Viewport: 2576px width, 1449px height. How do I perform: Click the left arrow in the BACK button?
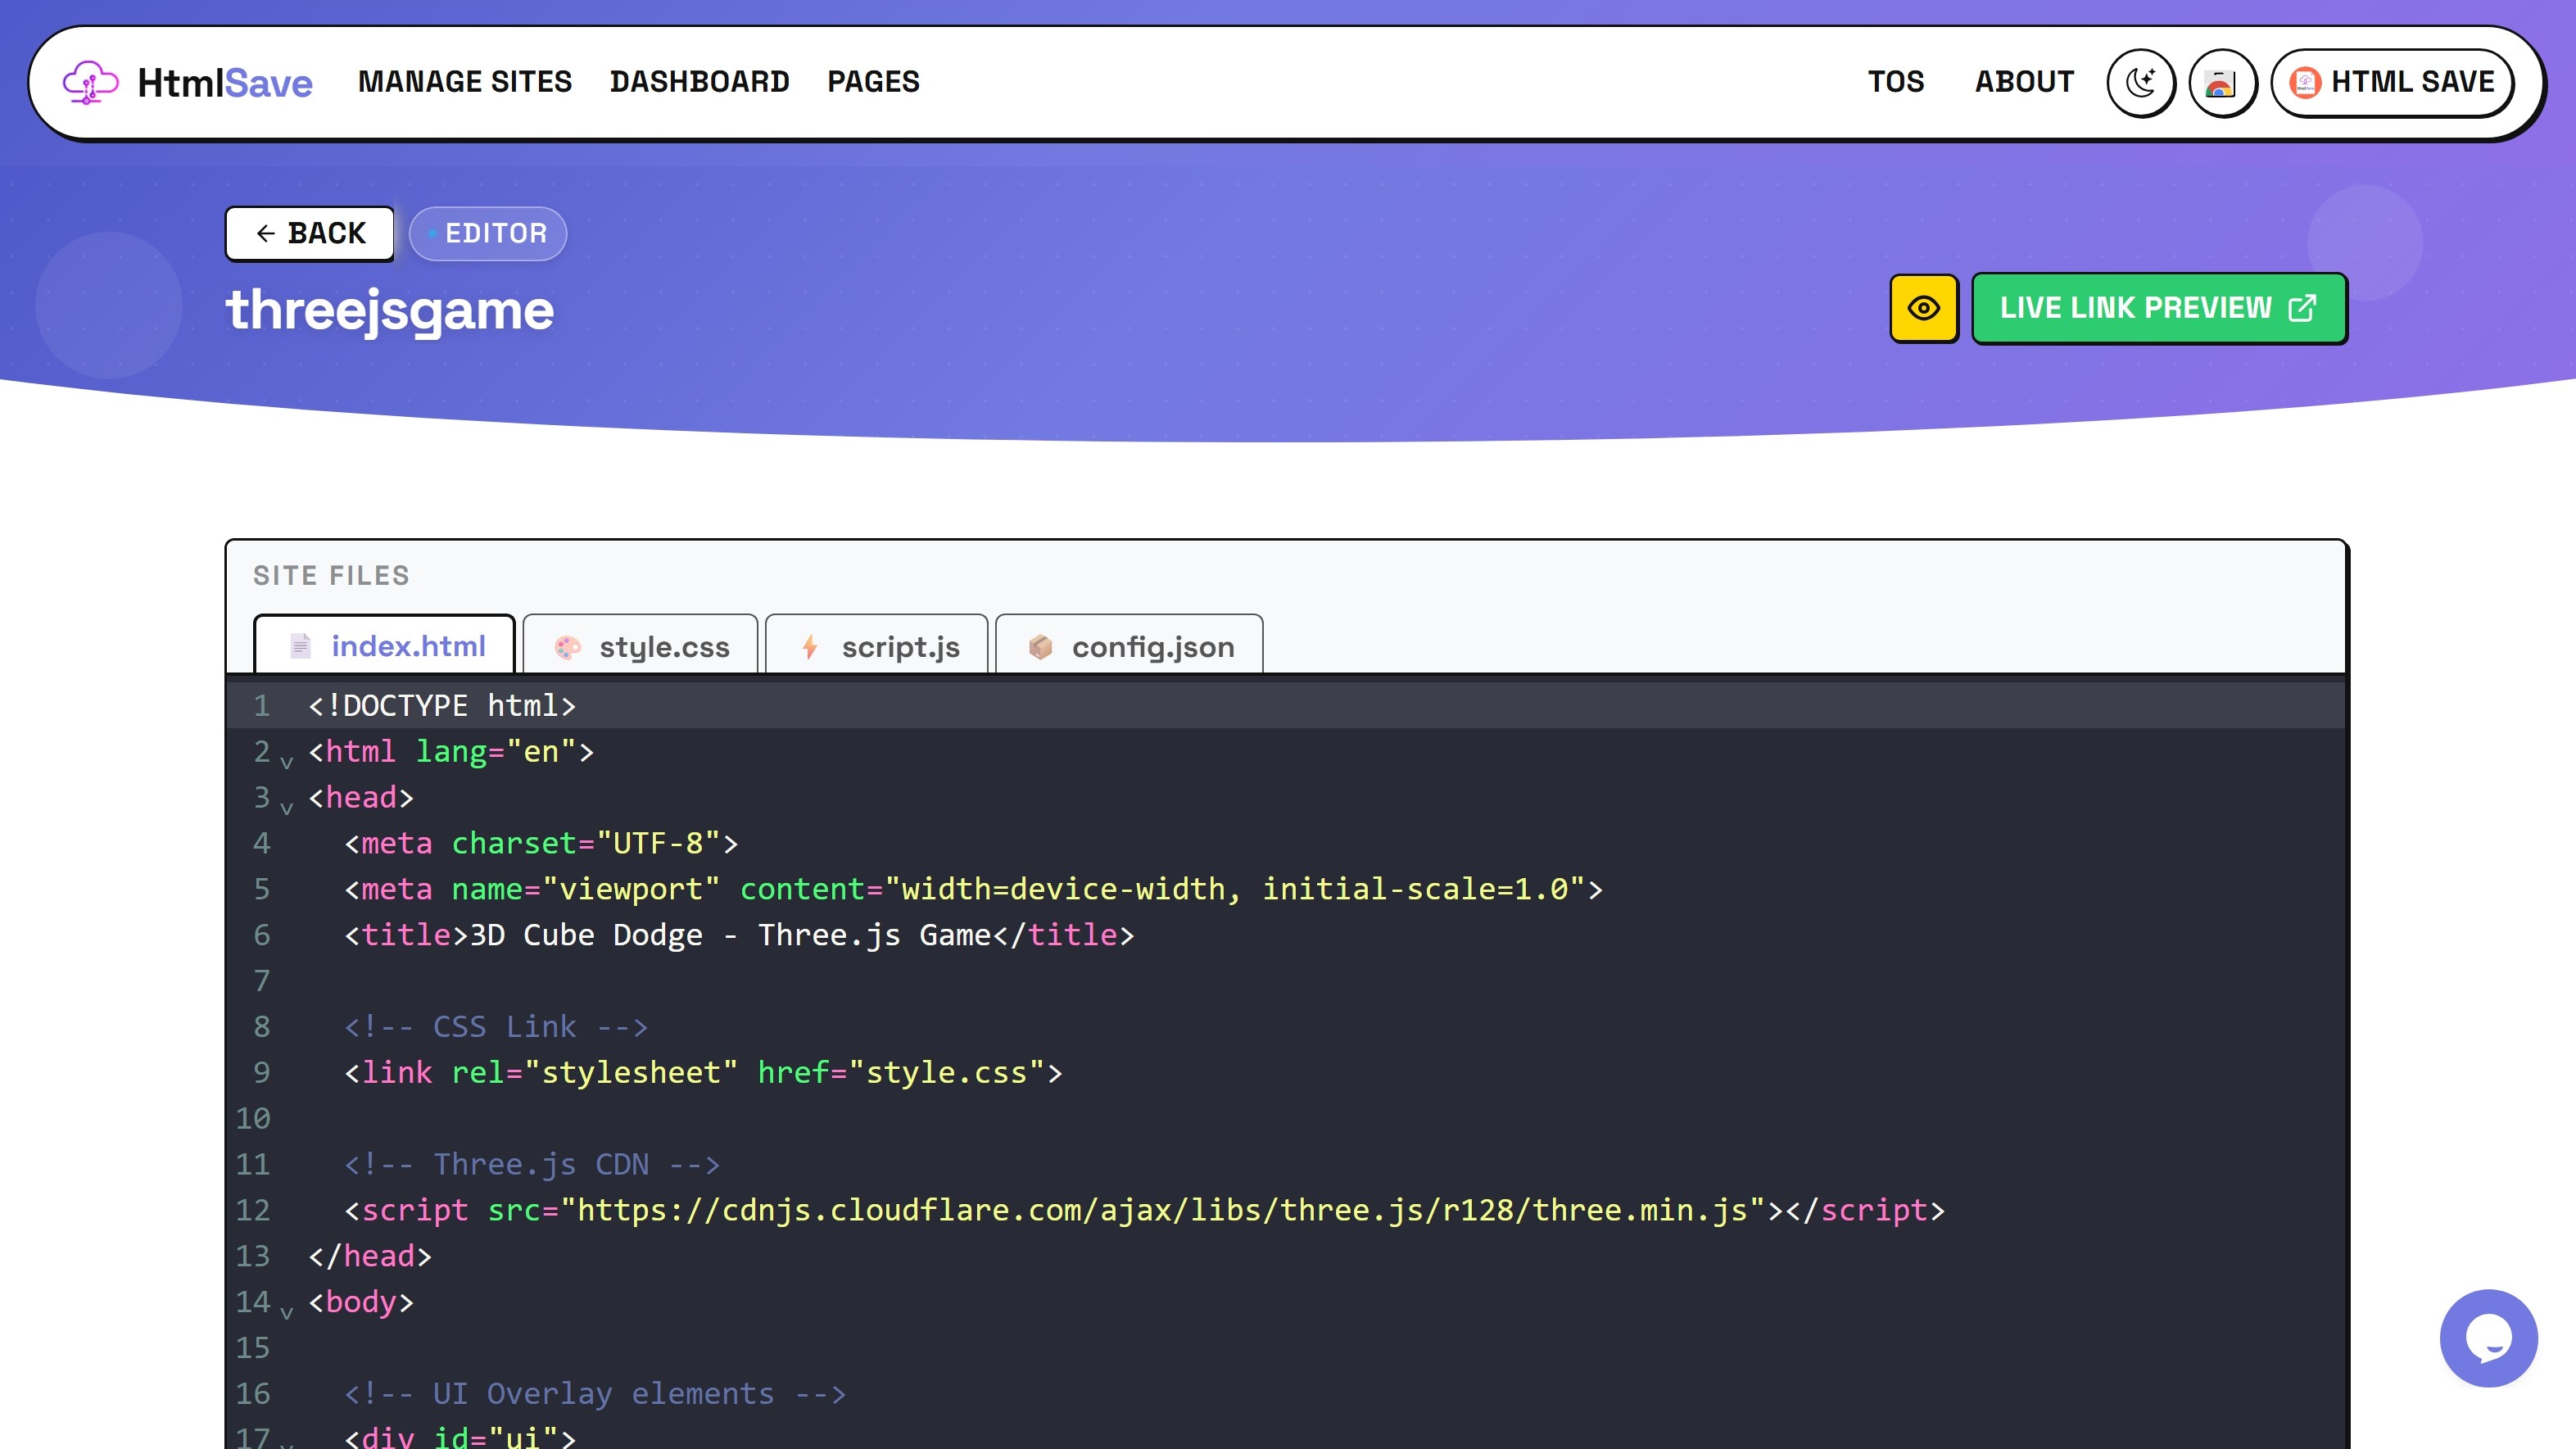coord(265,233)
